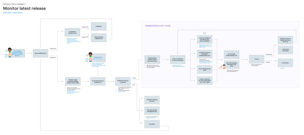Select the 'No action' box
This screenshot has height=135, width=304.
click(x=152, y=124)
